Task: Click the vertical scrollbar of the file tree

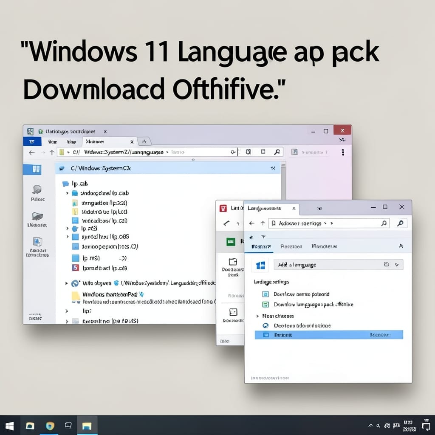Action: tap(283, 182)
